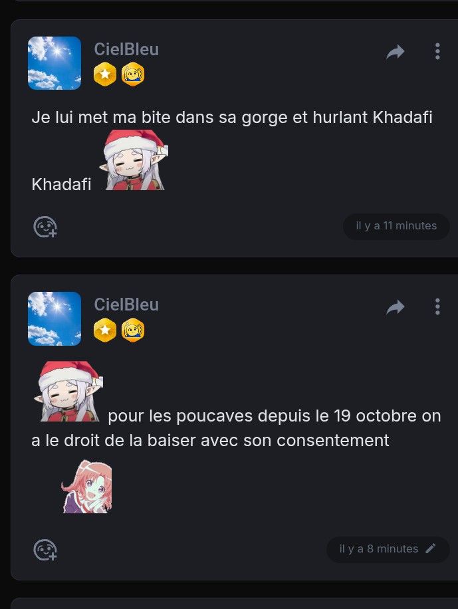Open the CielBleu username link on the second post
This screenshot has height=609, width=458.
[x=126, y=304]
